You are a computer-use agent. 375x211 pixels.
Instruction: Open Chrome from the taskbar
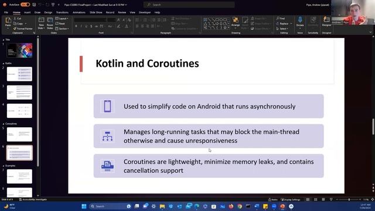click(x=240, y=206)
